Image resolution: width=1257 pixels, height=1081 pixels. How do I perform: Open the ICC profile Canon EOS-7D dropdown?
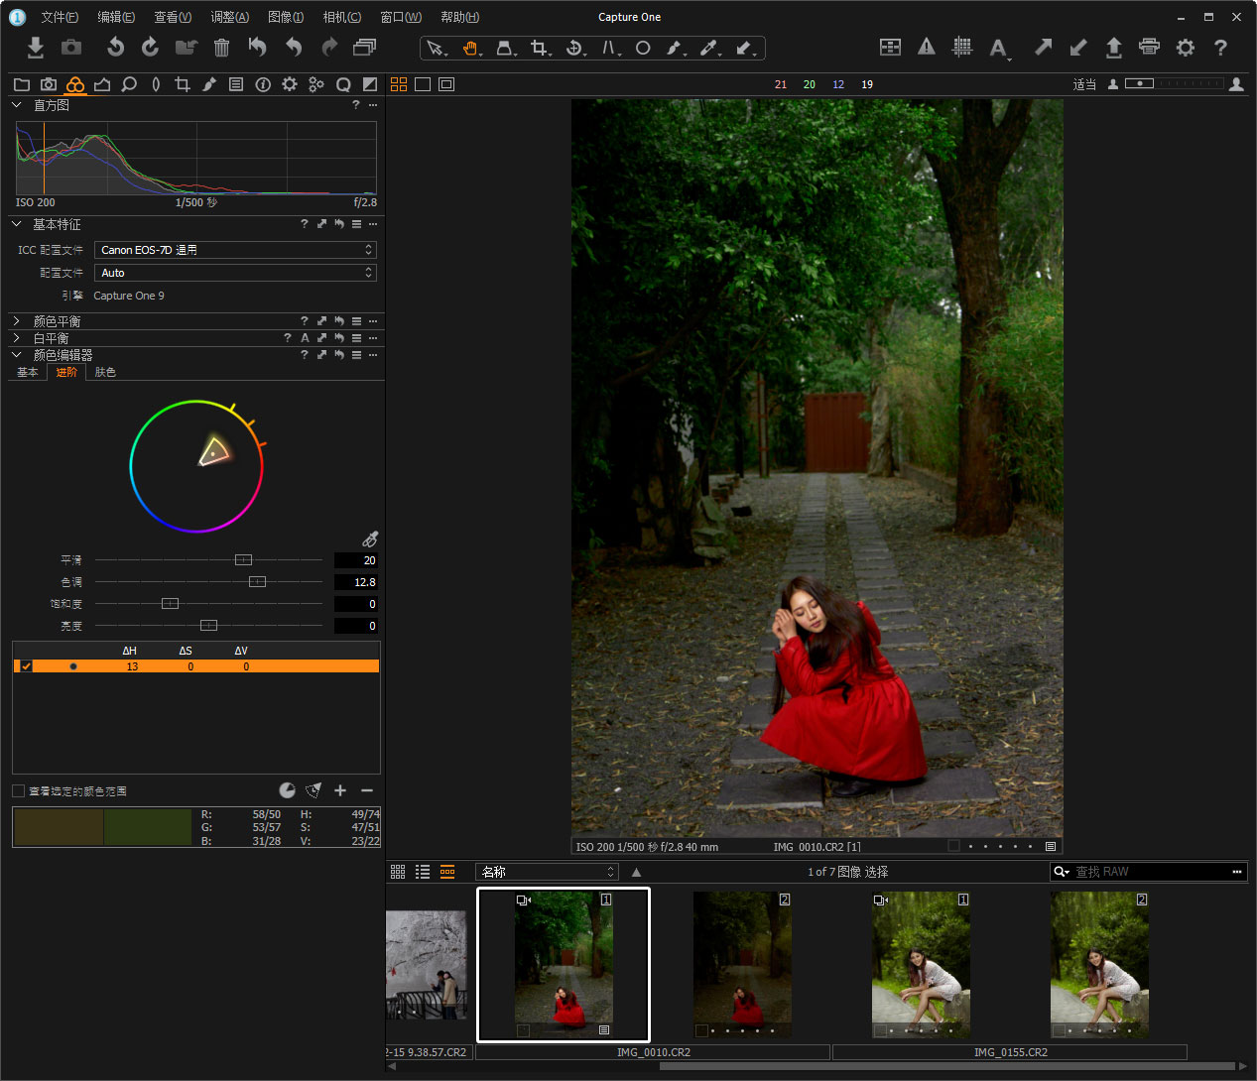235,250
